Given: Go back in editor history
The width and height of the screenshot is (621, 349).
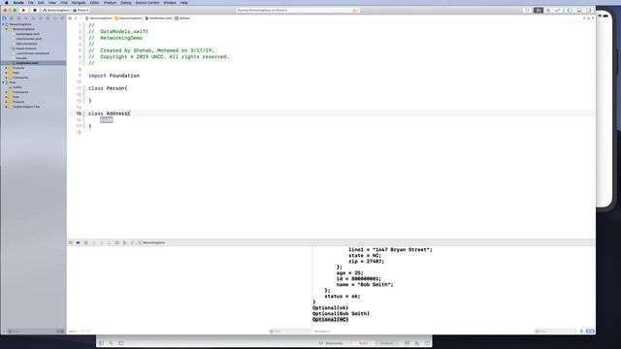Looking at the screenshot, I should tap(76, 18).
